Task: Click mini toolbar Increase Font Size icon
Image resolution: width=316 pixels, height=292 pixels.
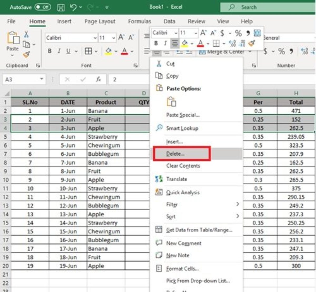Action: (x=203, y=33)
